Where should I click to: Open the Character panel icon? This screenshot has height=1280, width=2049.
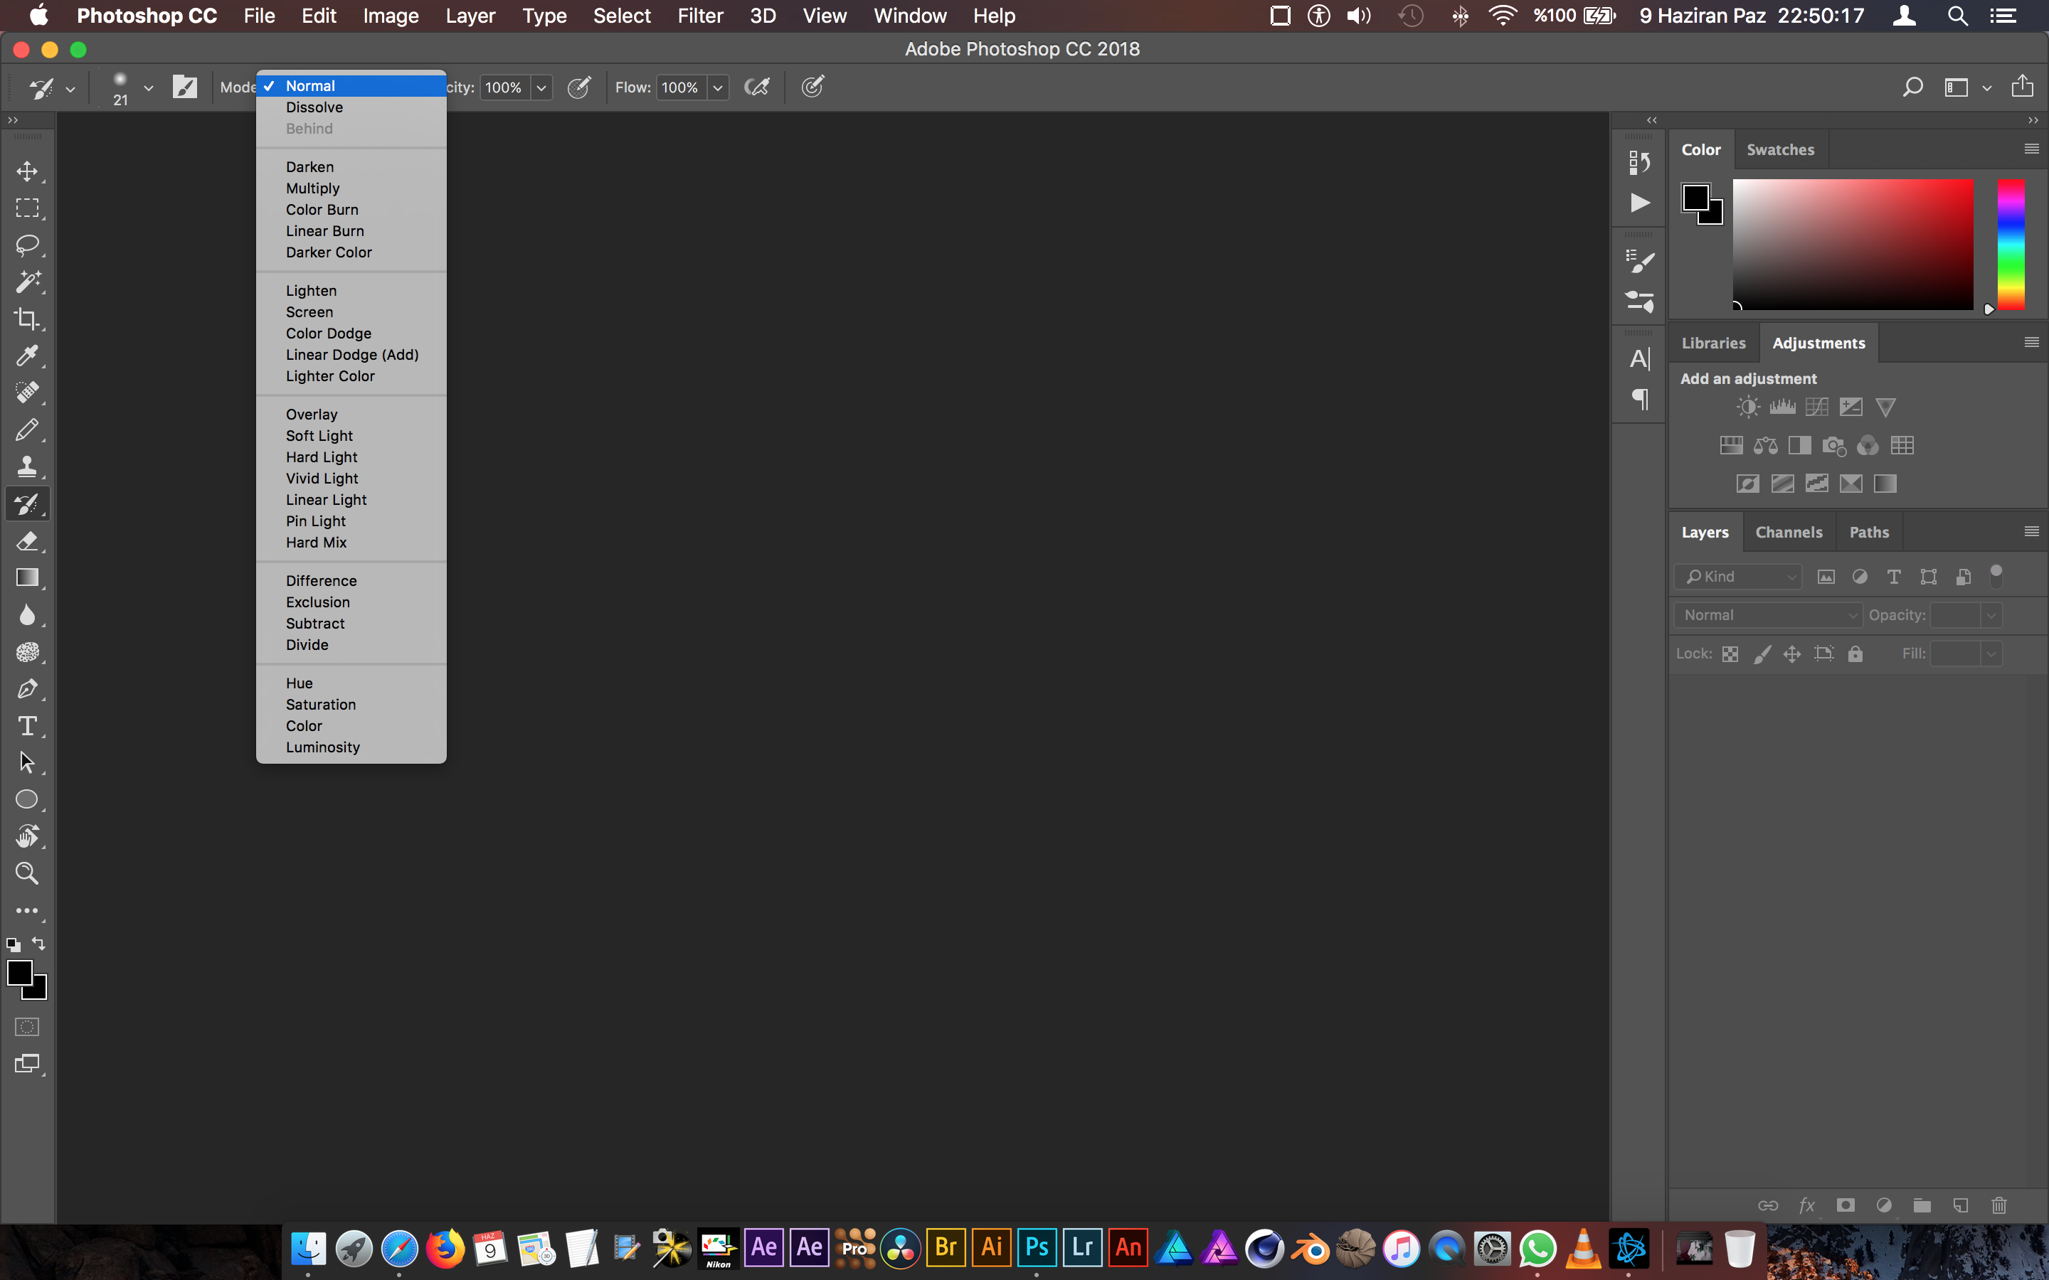click(1640, 359)
